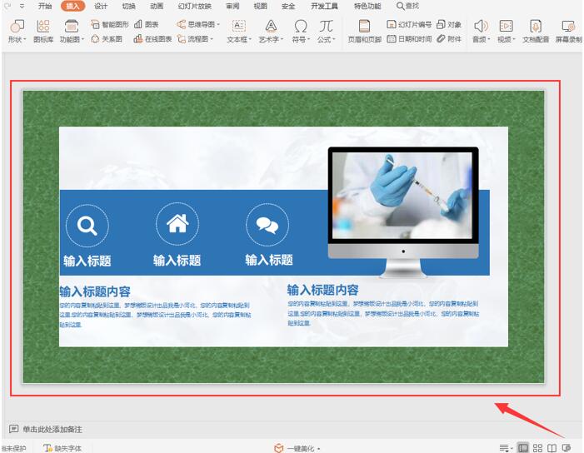Expand the 流程图 dropdown arrow

tap(212, 38)
